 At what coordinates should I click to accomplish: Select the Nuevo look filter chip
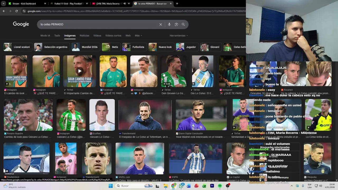coord(161,47)
